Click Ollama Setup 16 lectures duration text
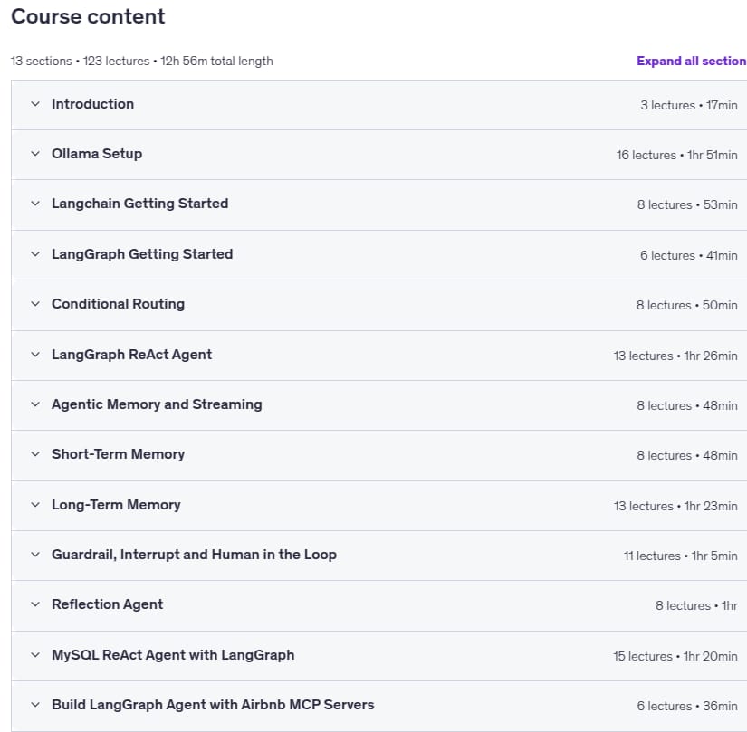Screen dimensions: 747x732 click(x=676, y=155)
